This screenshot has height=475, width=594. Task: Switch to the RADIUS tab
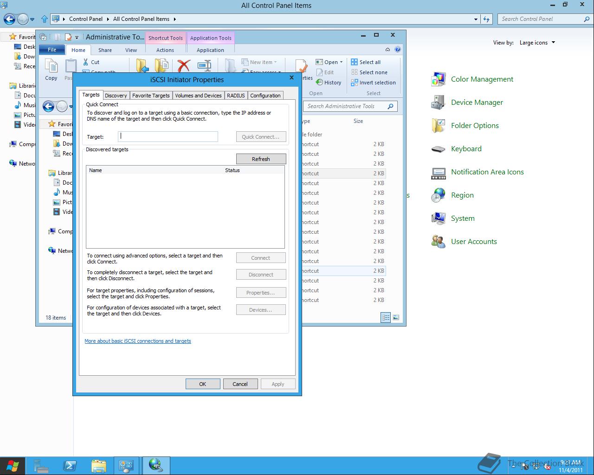[x=236, y=96]
